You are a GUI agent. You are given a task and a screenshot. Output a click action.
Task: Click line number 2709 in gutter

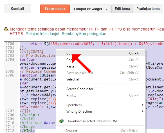[10, 119]
